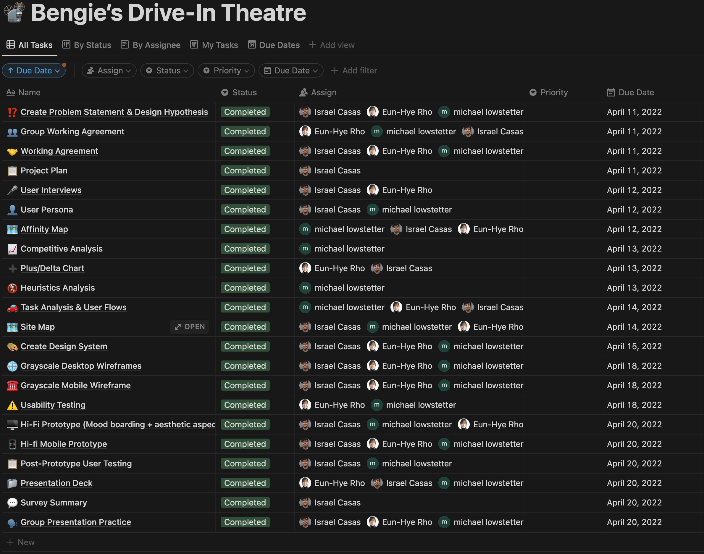Click Add filter button

354,70
